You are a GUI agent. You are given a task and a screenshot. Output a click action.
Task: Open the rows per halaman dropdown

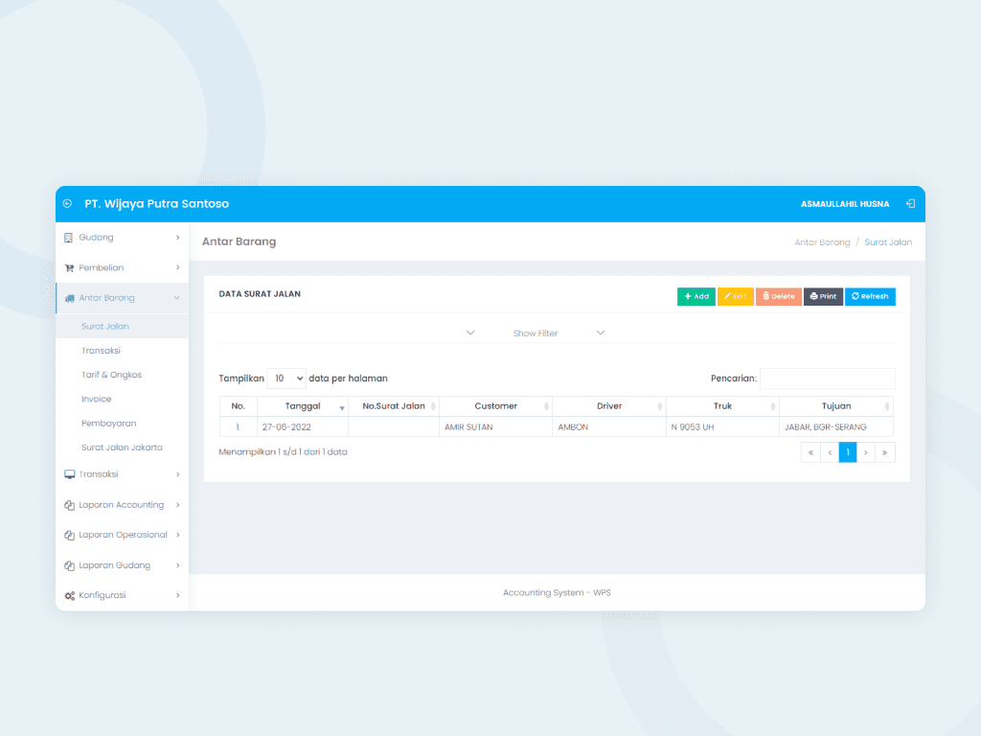(286, 379)
